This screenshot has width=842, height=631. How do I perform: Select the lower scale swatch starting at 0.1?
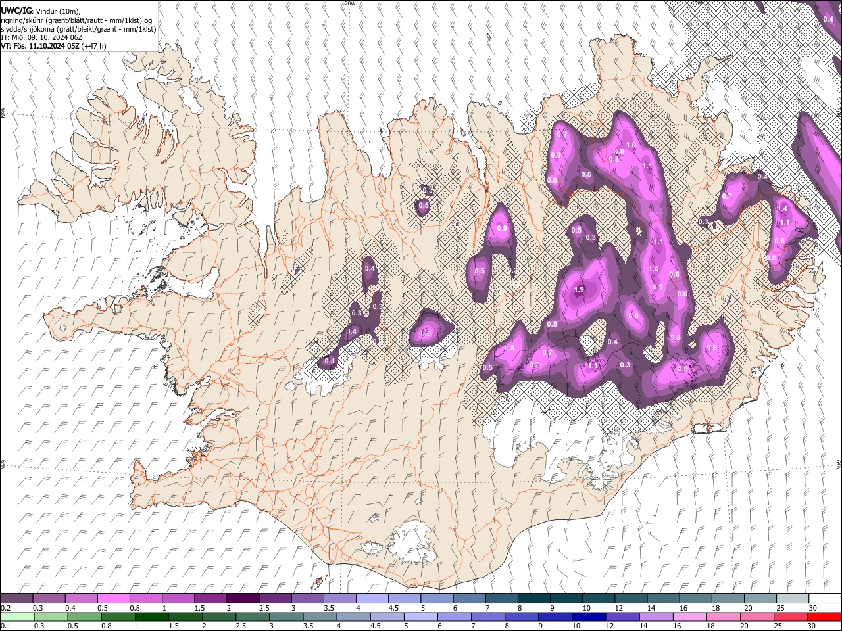coord(17,617)
